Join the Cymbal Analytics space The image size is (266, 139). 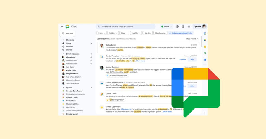coord(192,59)
